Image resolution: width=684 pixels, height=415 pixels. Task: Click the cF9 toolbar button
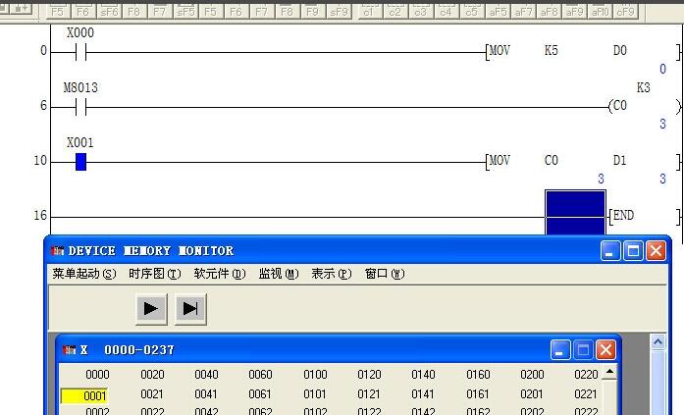coord(625,12)
